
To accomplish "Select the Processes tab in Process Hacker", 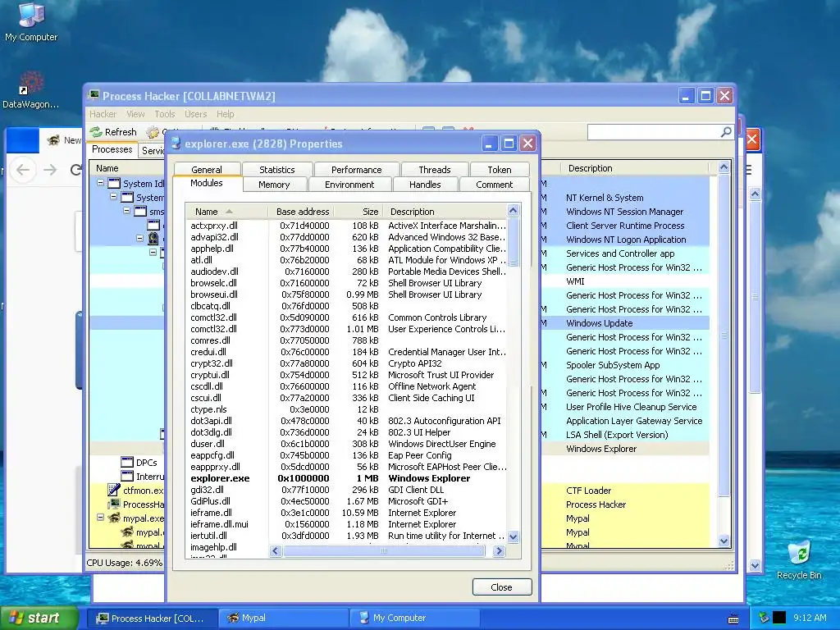I will click(x=112, y=149).
